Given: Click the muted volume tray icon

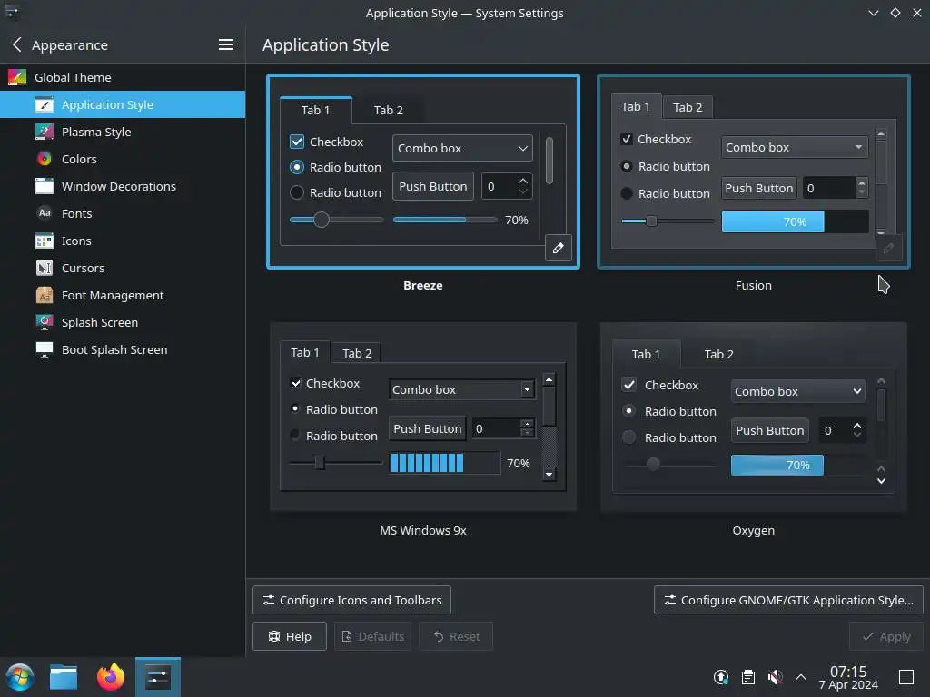Looking at the screenshot, I should click(775, 677).
